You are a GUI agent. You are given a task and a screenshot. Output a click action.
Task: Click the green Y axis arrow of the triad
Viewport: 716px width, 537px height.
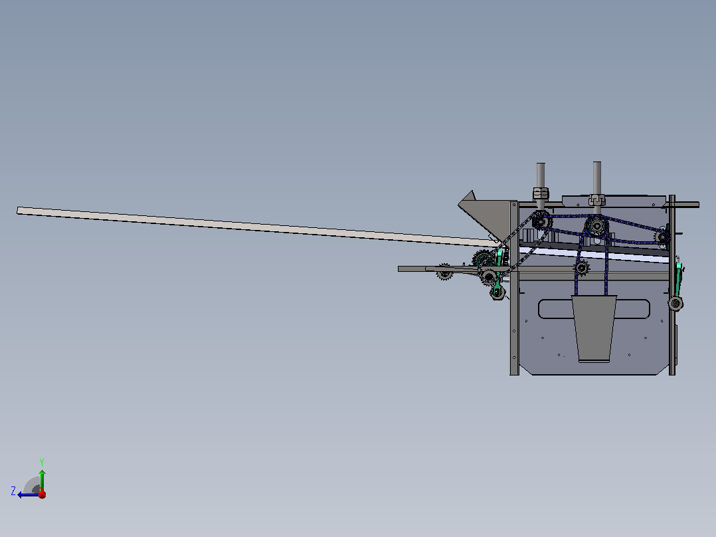[x=42, y=480]
